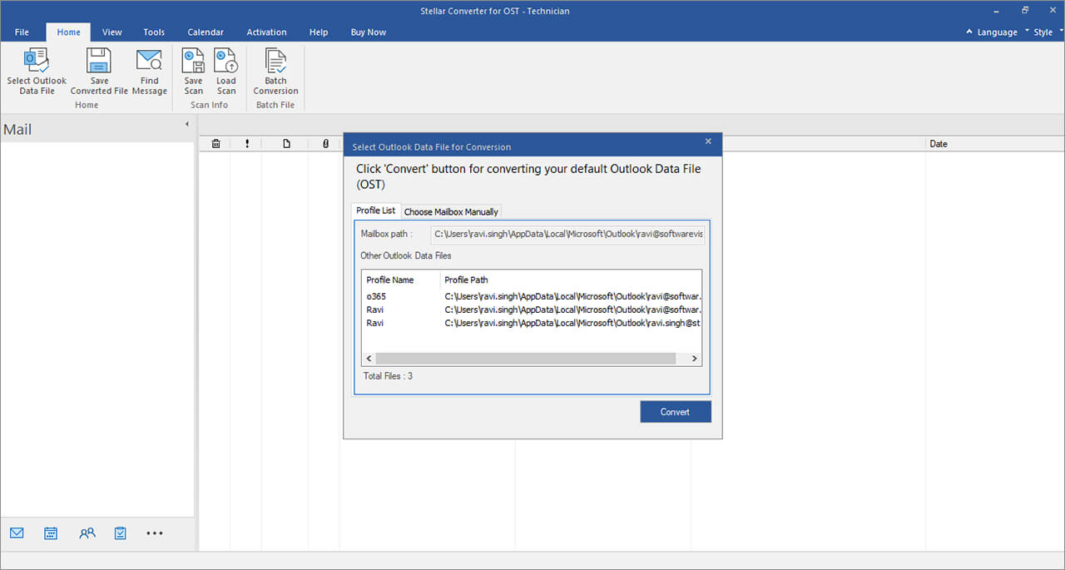Click Load Scan icon

pos(225,62)
